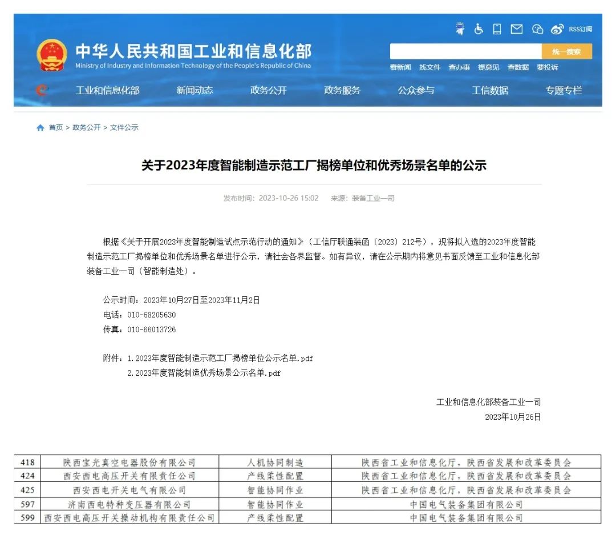Image resolution: width=616 pixels, height=539 pixels.
Task: Click the red e-government icon in navbar
Action: click(42, 90)
